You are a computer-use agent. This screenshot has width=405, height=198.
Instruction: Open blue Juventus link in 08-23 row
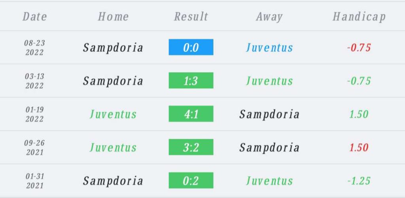pyautogui.click(x=269, y=48)
